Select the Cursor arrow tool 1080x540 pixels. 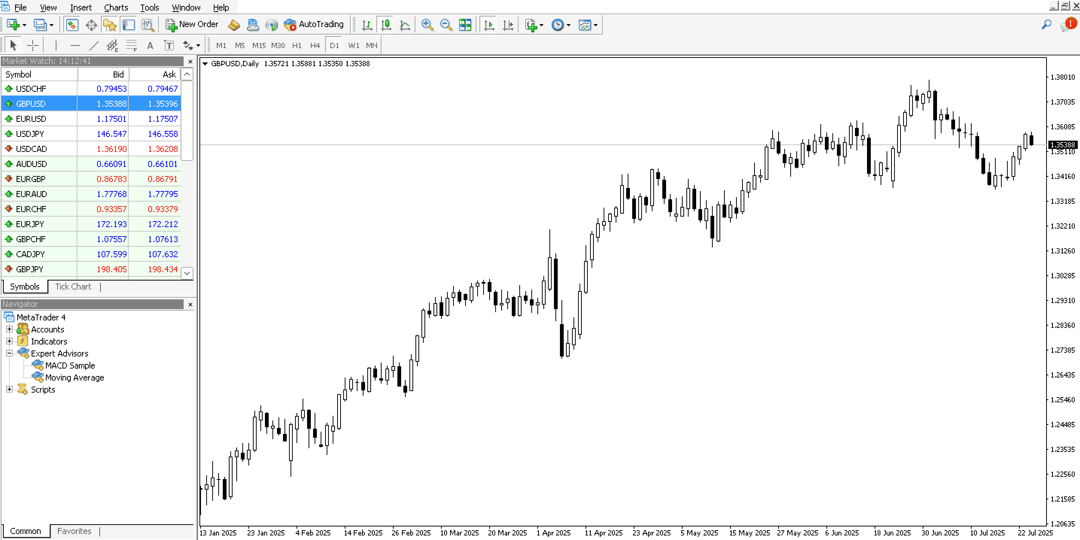tap(13, 45)
